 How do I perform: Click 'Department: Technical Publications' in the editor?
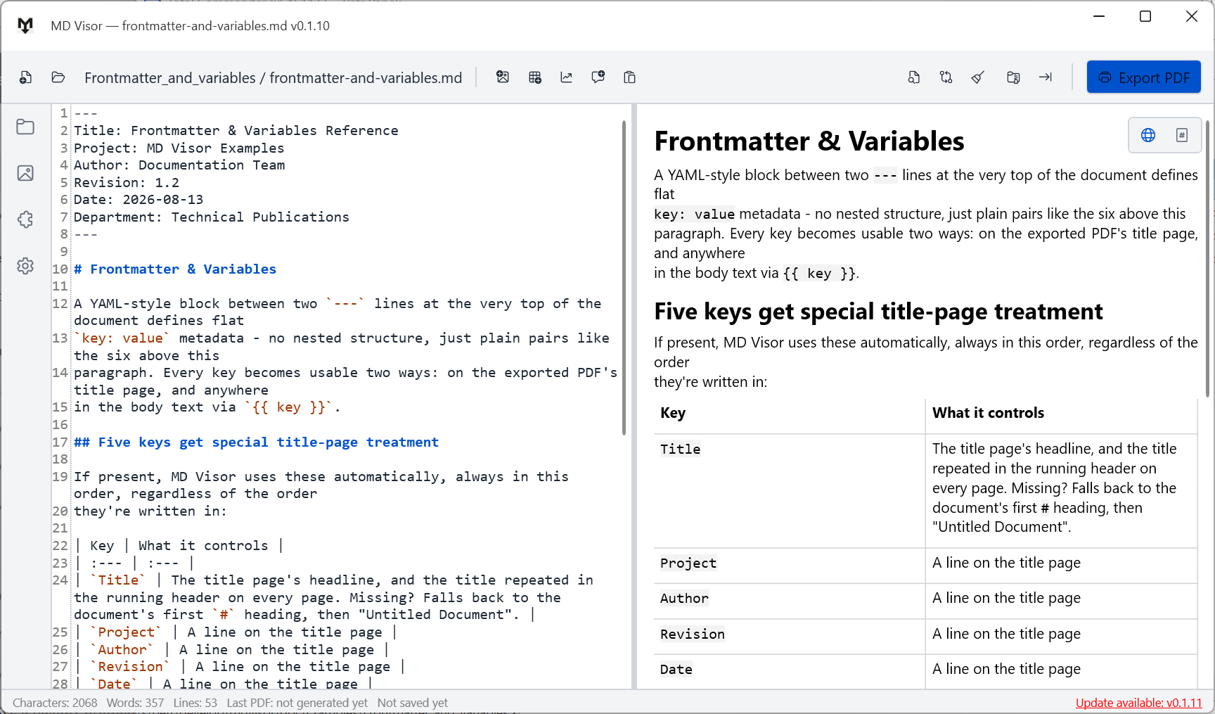coord(212,217)
